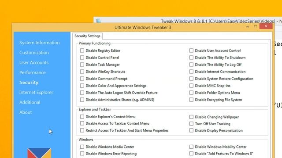Go to the Customization section
282x158 pixels.
point(34,53)
